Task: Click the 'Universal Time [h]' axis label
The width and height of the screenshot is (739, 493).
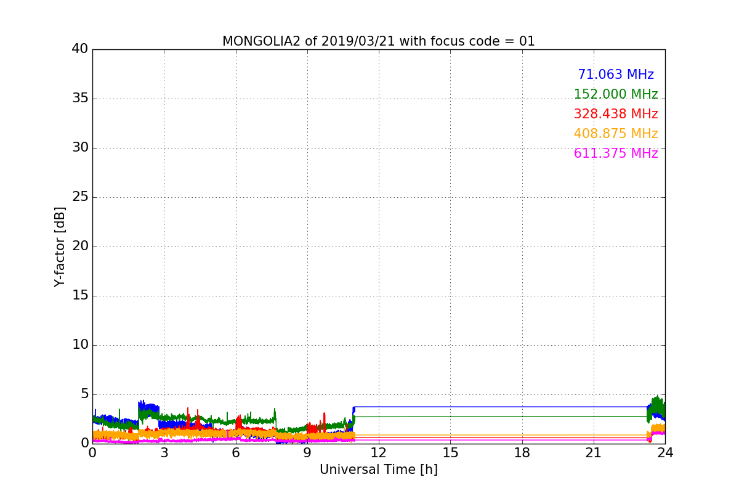Action: pyautogui.click(x=379, y=470)
